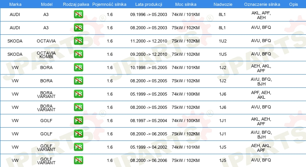Click the fuel icon in the GOLF VARIANT 75kW row
This screenshot has height=167, width=306.
tap(78, 160)
